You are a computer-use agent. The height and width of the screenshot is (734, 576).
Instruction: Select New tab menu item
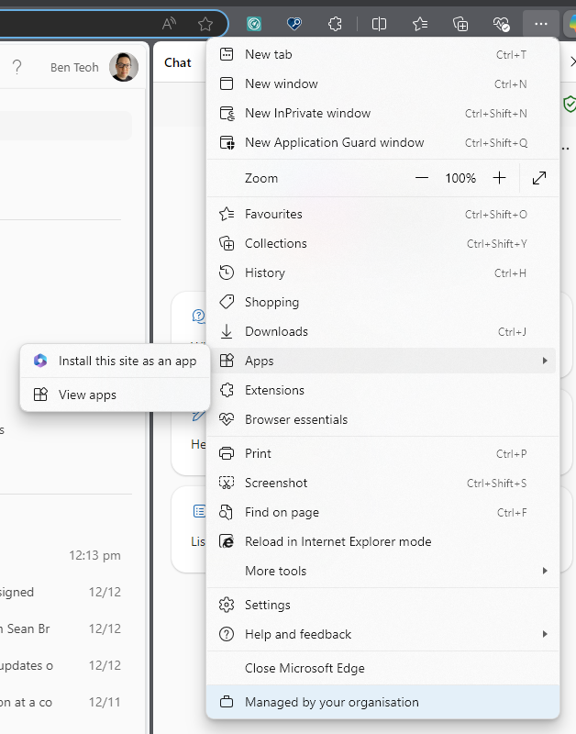pos(382,54)
